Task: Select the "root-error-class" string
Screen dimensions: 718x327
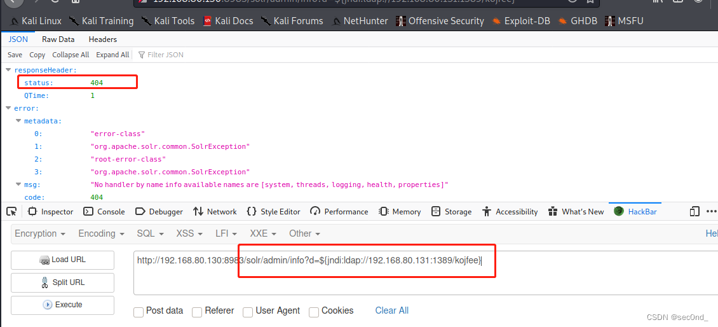Action: point(128,159)
